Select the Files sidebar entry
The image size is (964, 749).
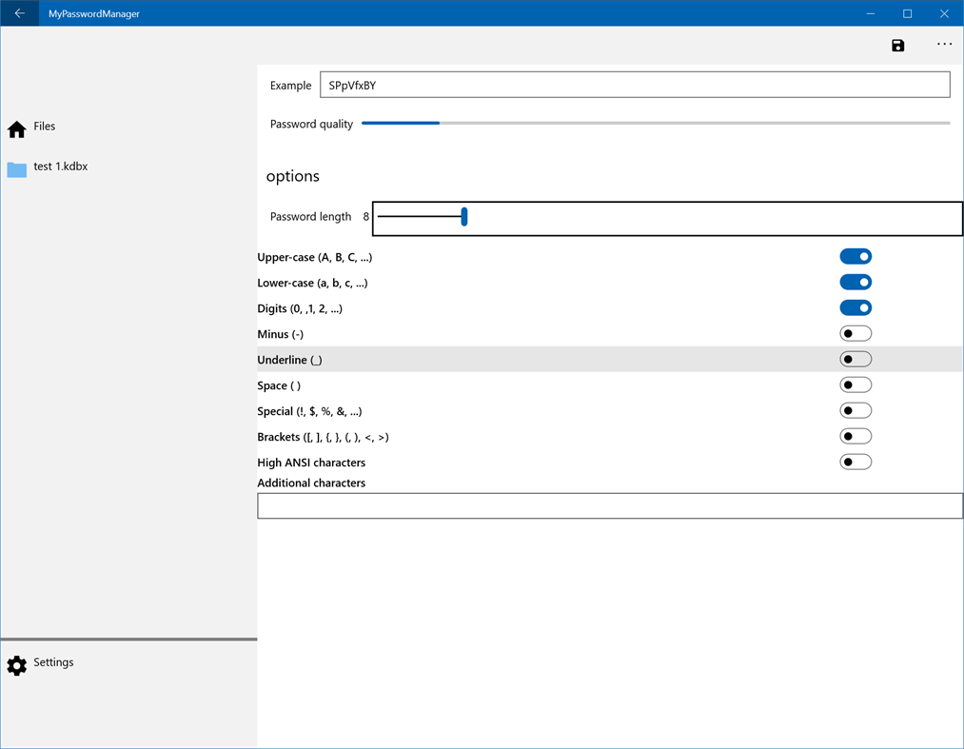click(x=45, y=126)
